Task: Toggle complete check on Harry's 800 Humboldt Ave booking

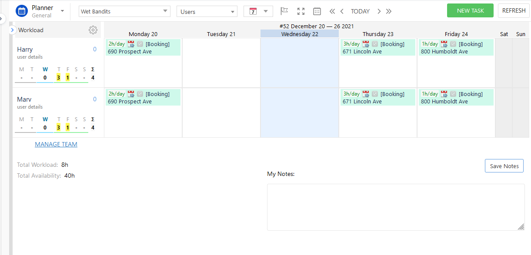Action: pyautogui.click(x=453, y=44)
